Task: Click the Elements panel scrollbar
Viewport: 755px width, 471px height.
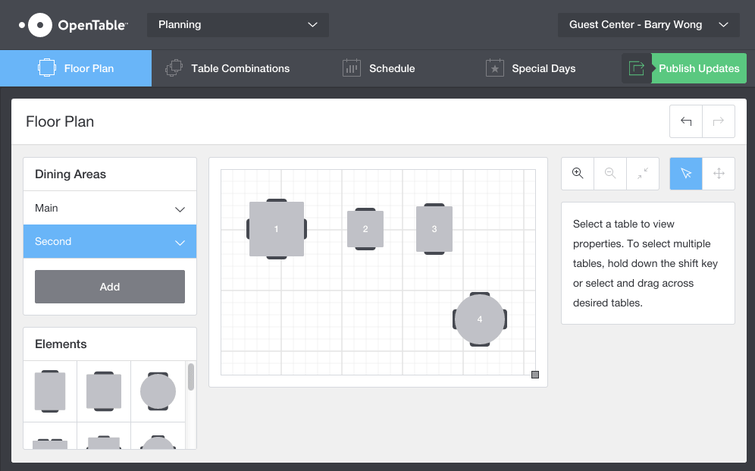Action: (x=191, y=377)
